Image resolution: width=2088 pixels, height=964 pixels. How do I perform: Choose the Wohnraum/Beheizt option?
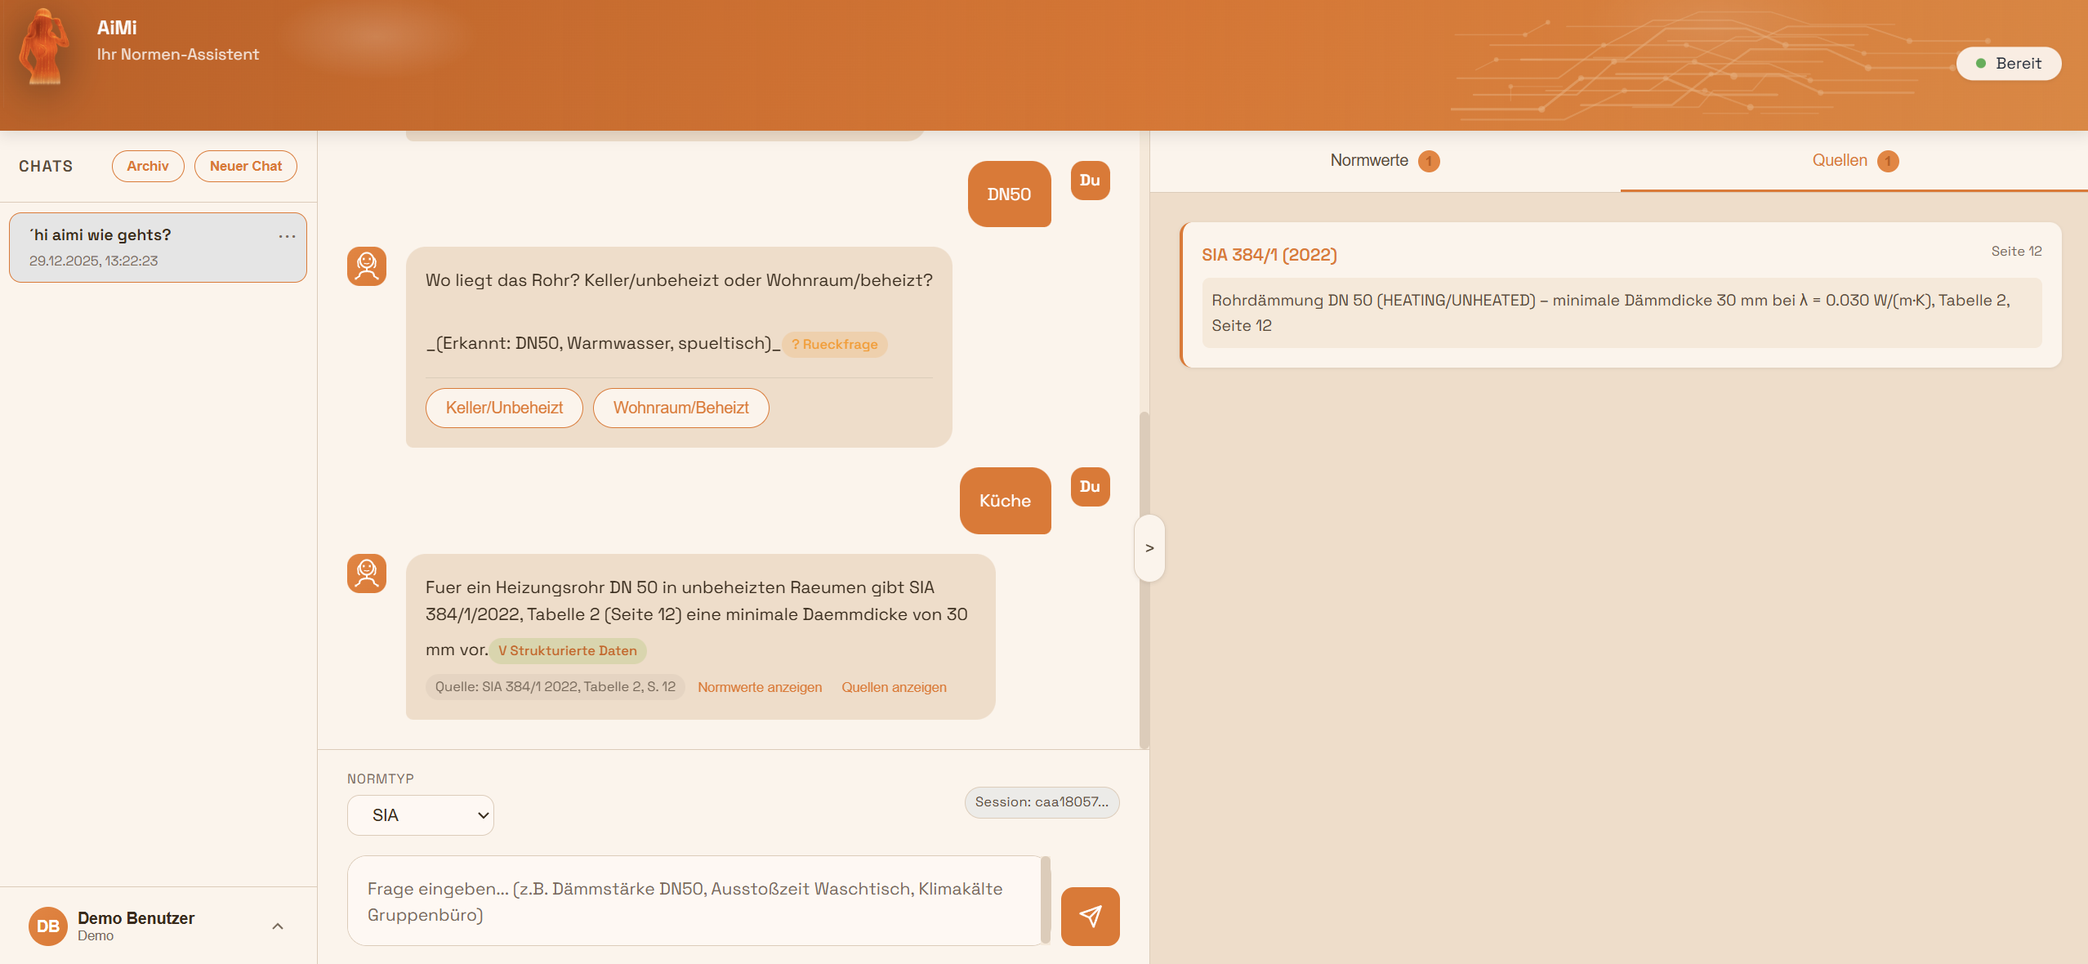pyautogui.click(x=680, y=408)
